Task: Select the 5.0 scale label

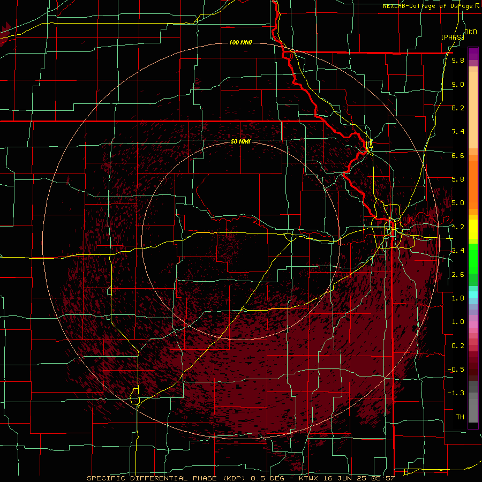Action: click(458, 203)
